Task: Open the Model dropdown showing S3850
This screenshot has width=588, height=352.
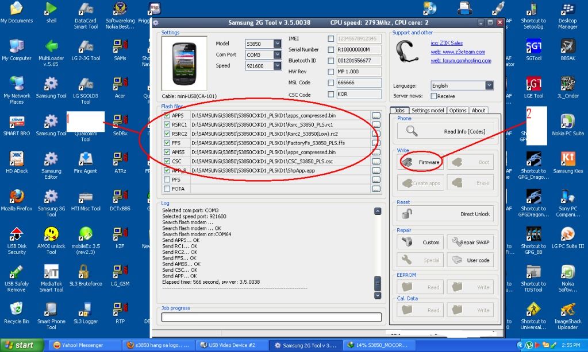Action: pos(277,44)
